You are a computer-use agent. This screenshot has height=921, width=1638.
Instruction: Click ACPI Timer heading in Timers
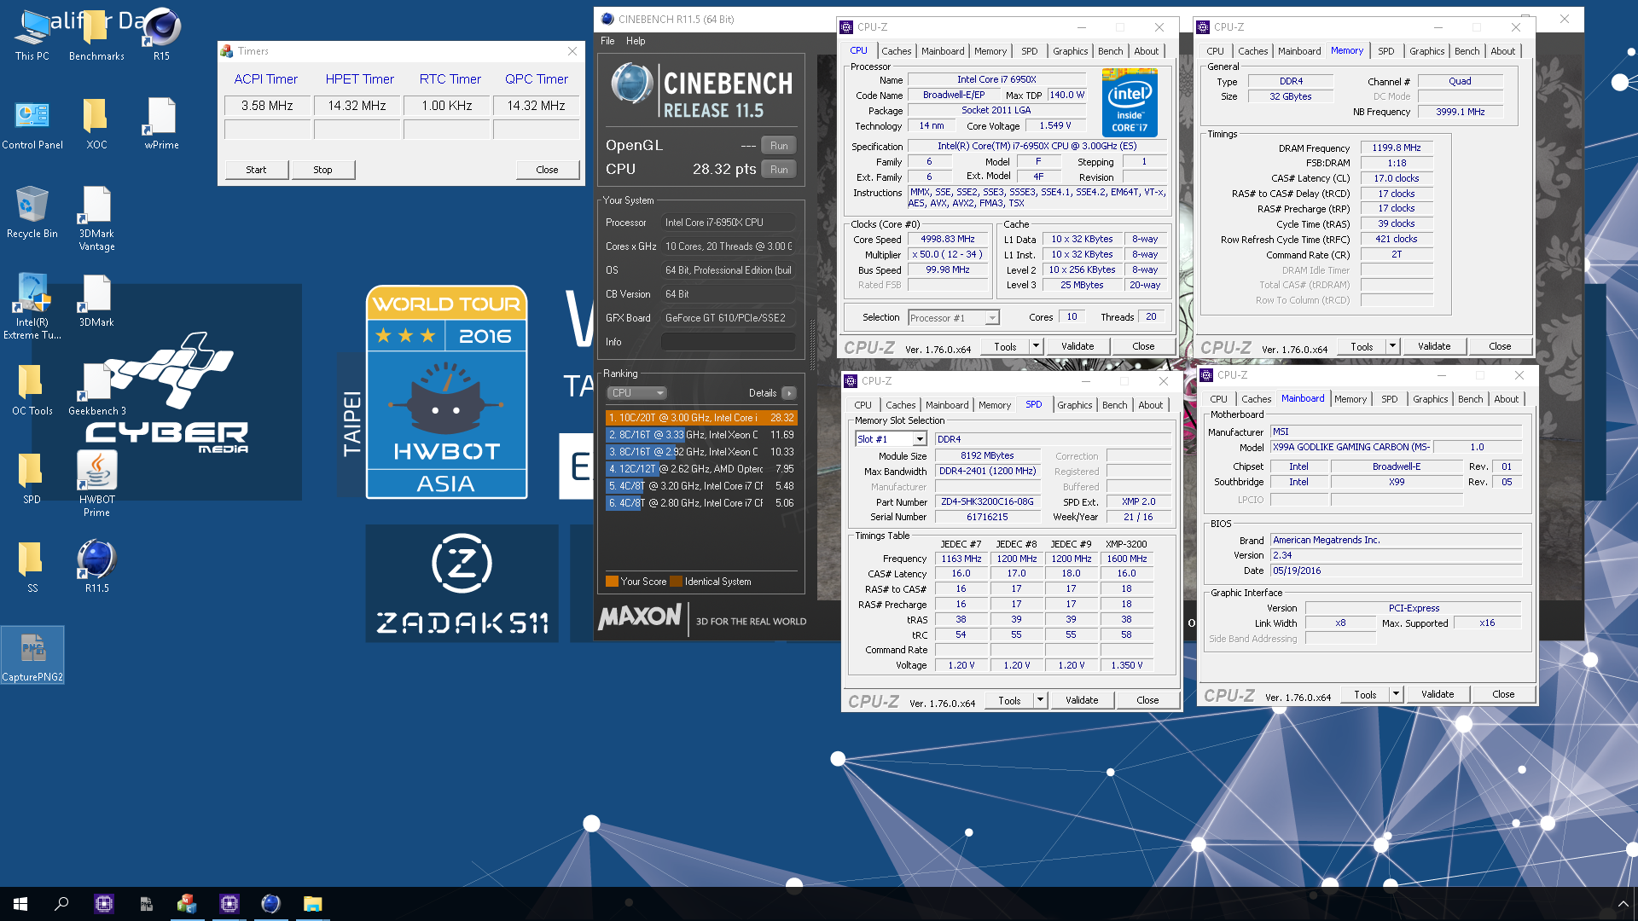point(266,79)
